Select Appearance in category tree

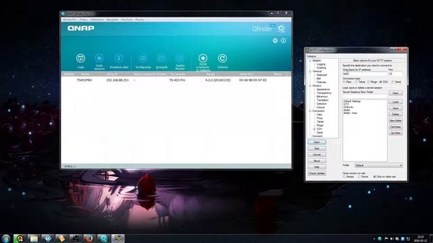tap(323, 90)
